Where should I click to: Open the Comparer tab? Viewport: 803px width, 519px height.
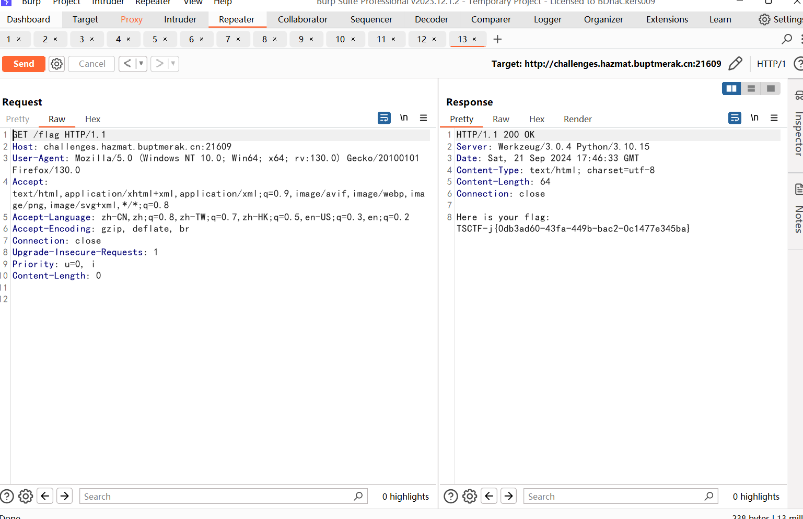pos(491,19)
